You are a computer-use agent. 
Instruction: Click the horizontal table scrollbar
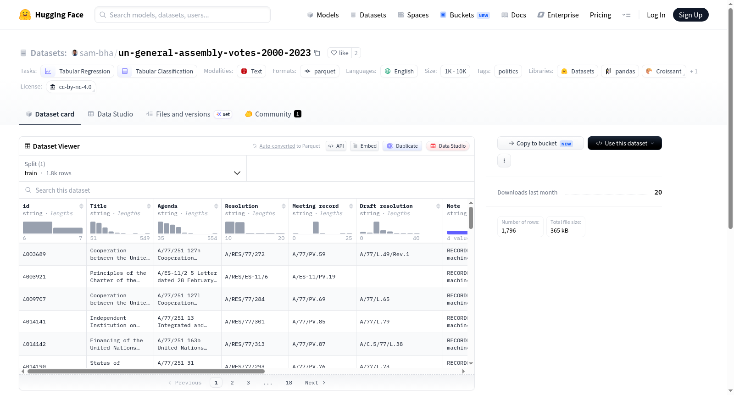146,371
